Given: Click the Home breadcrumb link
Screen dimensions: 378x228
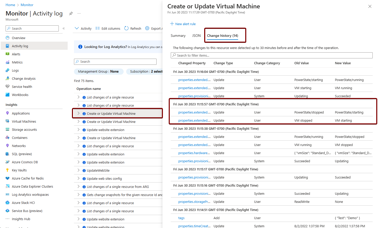Looking at the screenshot, I should [x=10, y=5].
